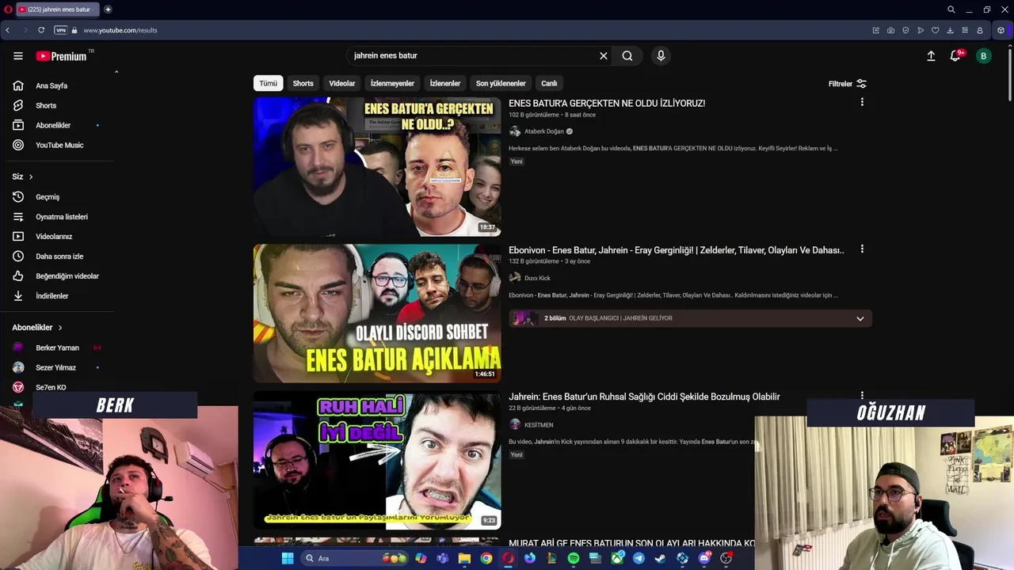The width and height of the screenshot is (1014, 570).
Task: Open the Ebonivon Discord sohbet thumbnail
Action: coord(377,313)
